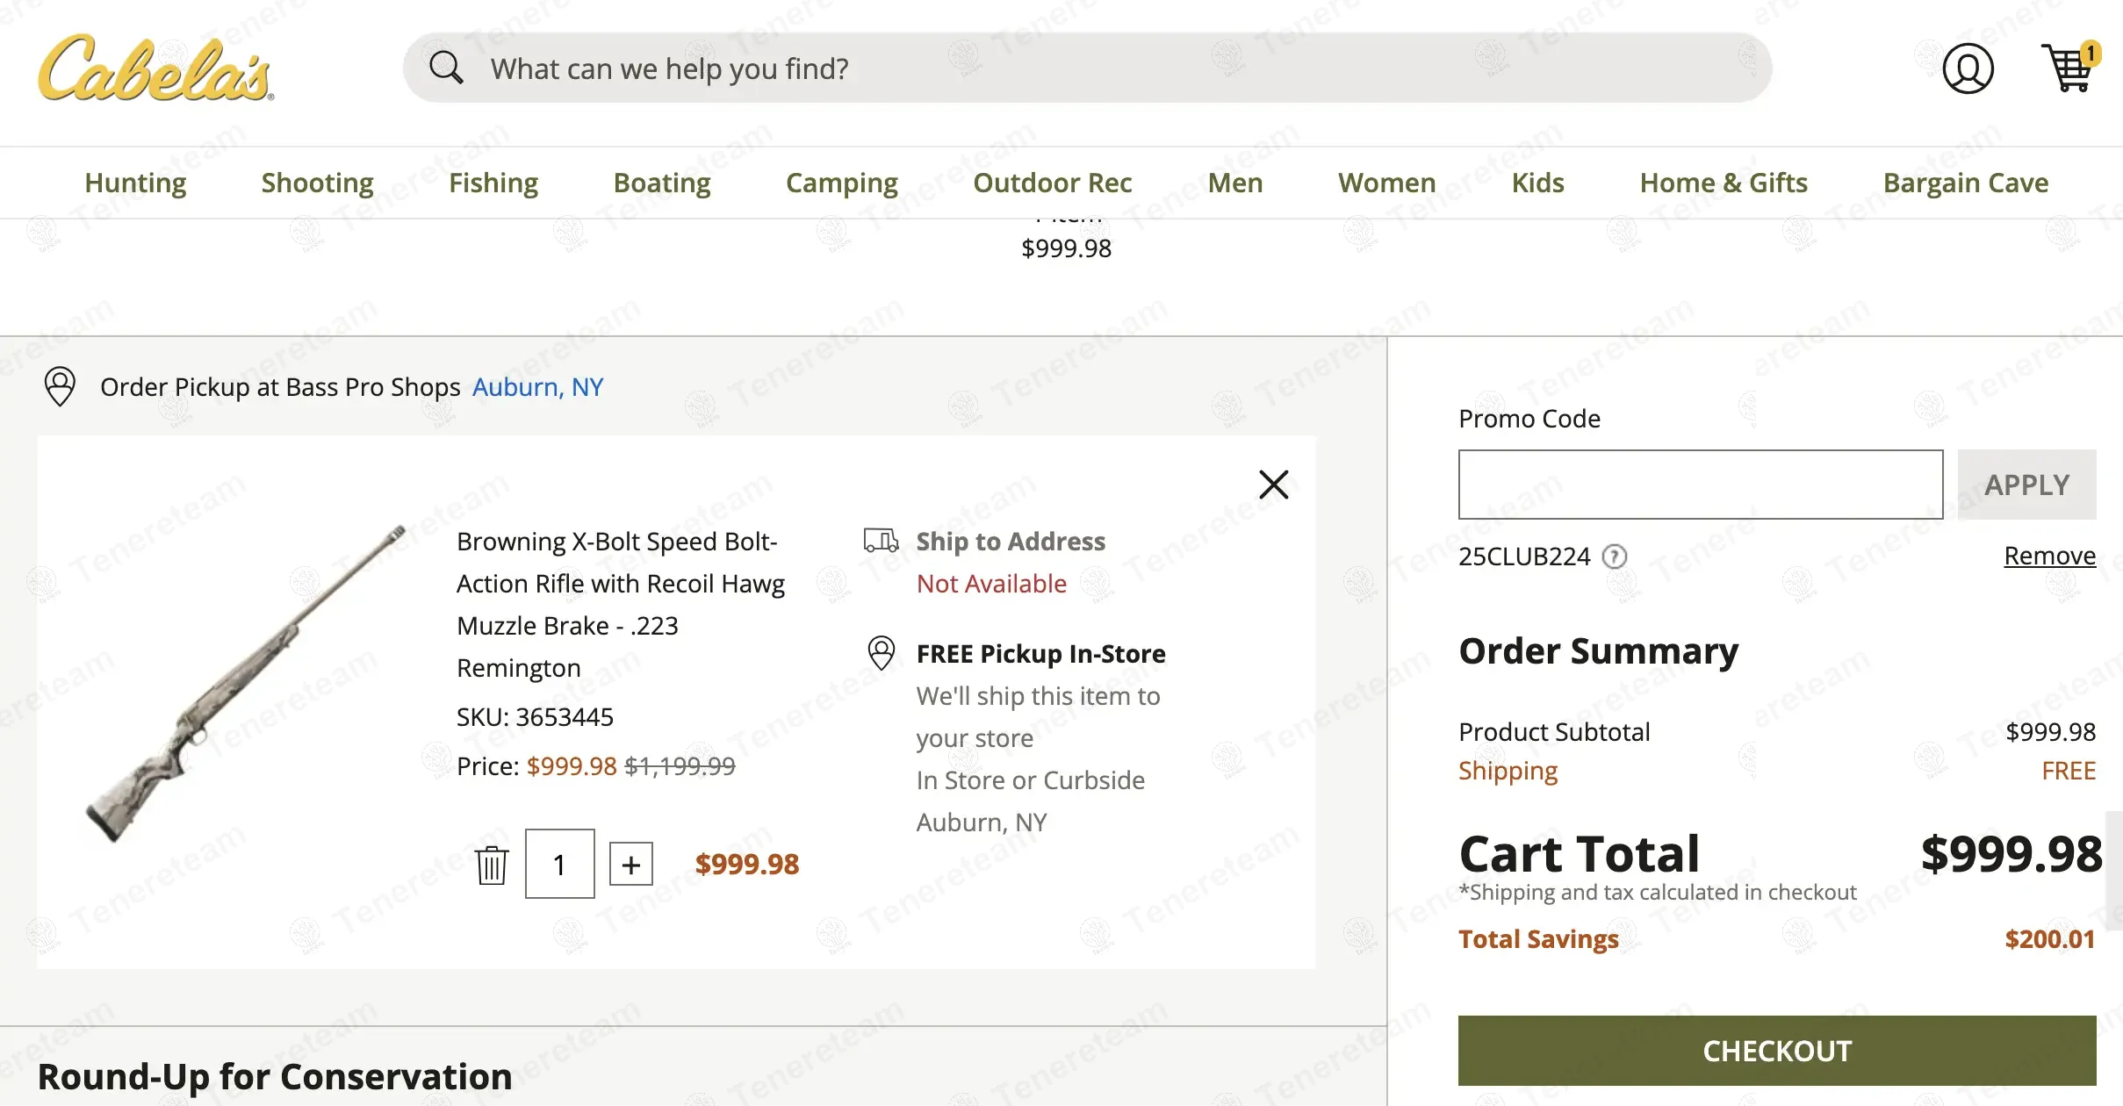Focus the Promo Code input field
Image resolution: width=2123 pixels, height=1106 pixels.
(1700, 485)
